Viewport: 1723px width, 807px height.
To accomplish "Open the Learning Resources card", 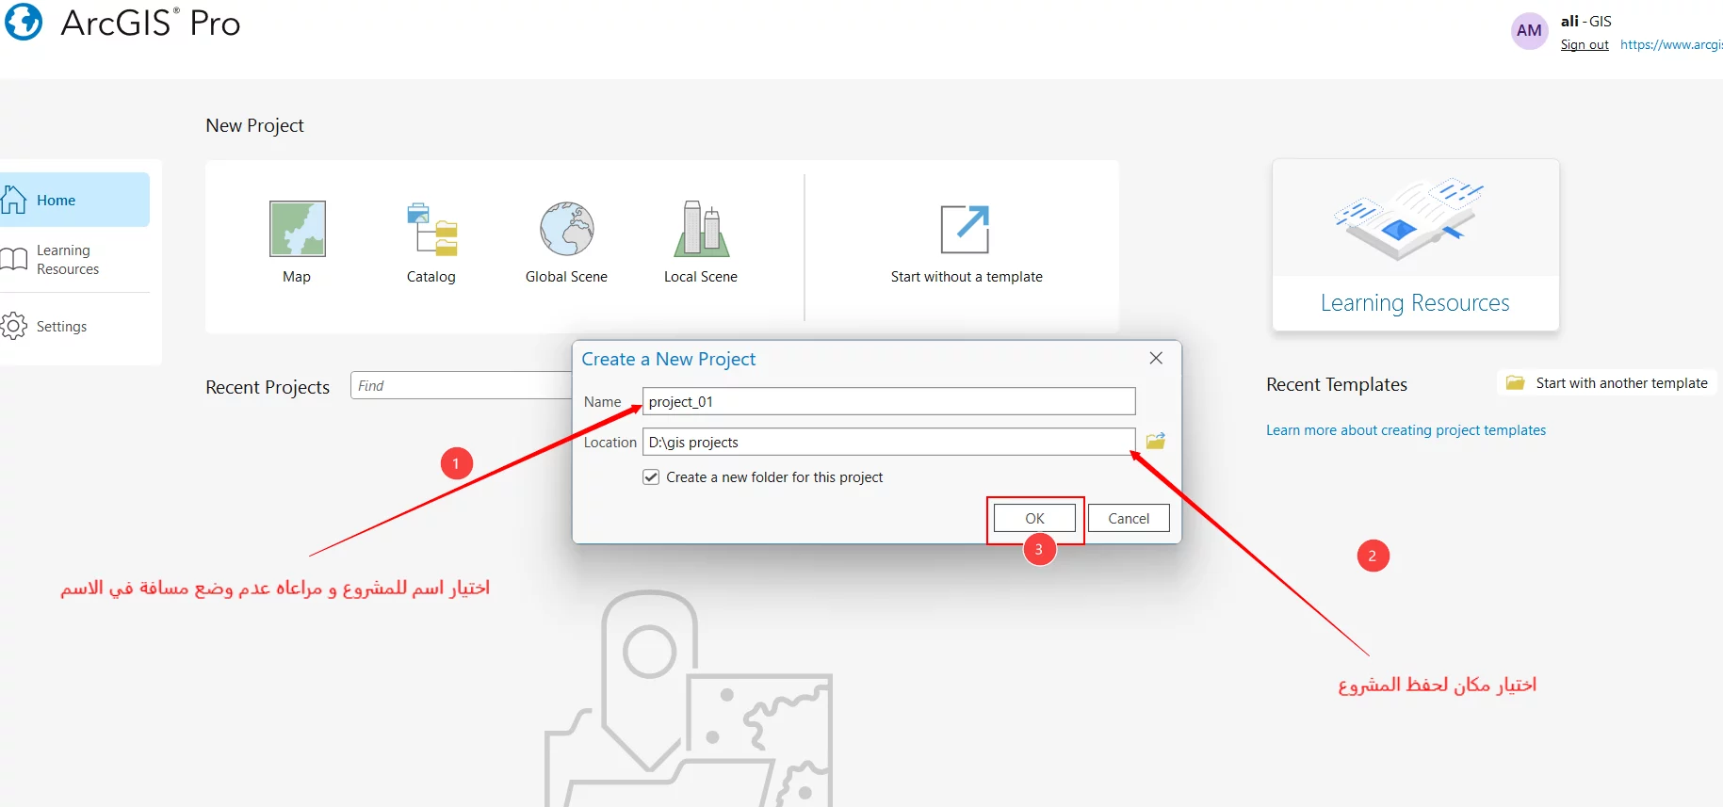I will [x=1415, y=245].
